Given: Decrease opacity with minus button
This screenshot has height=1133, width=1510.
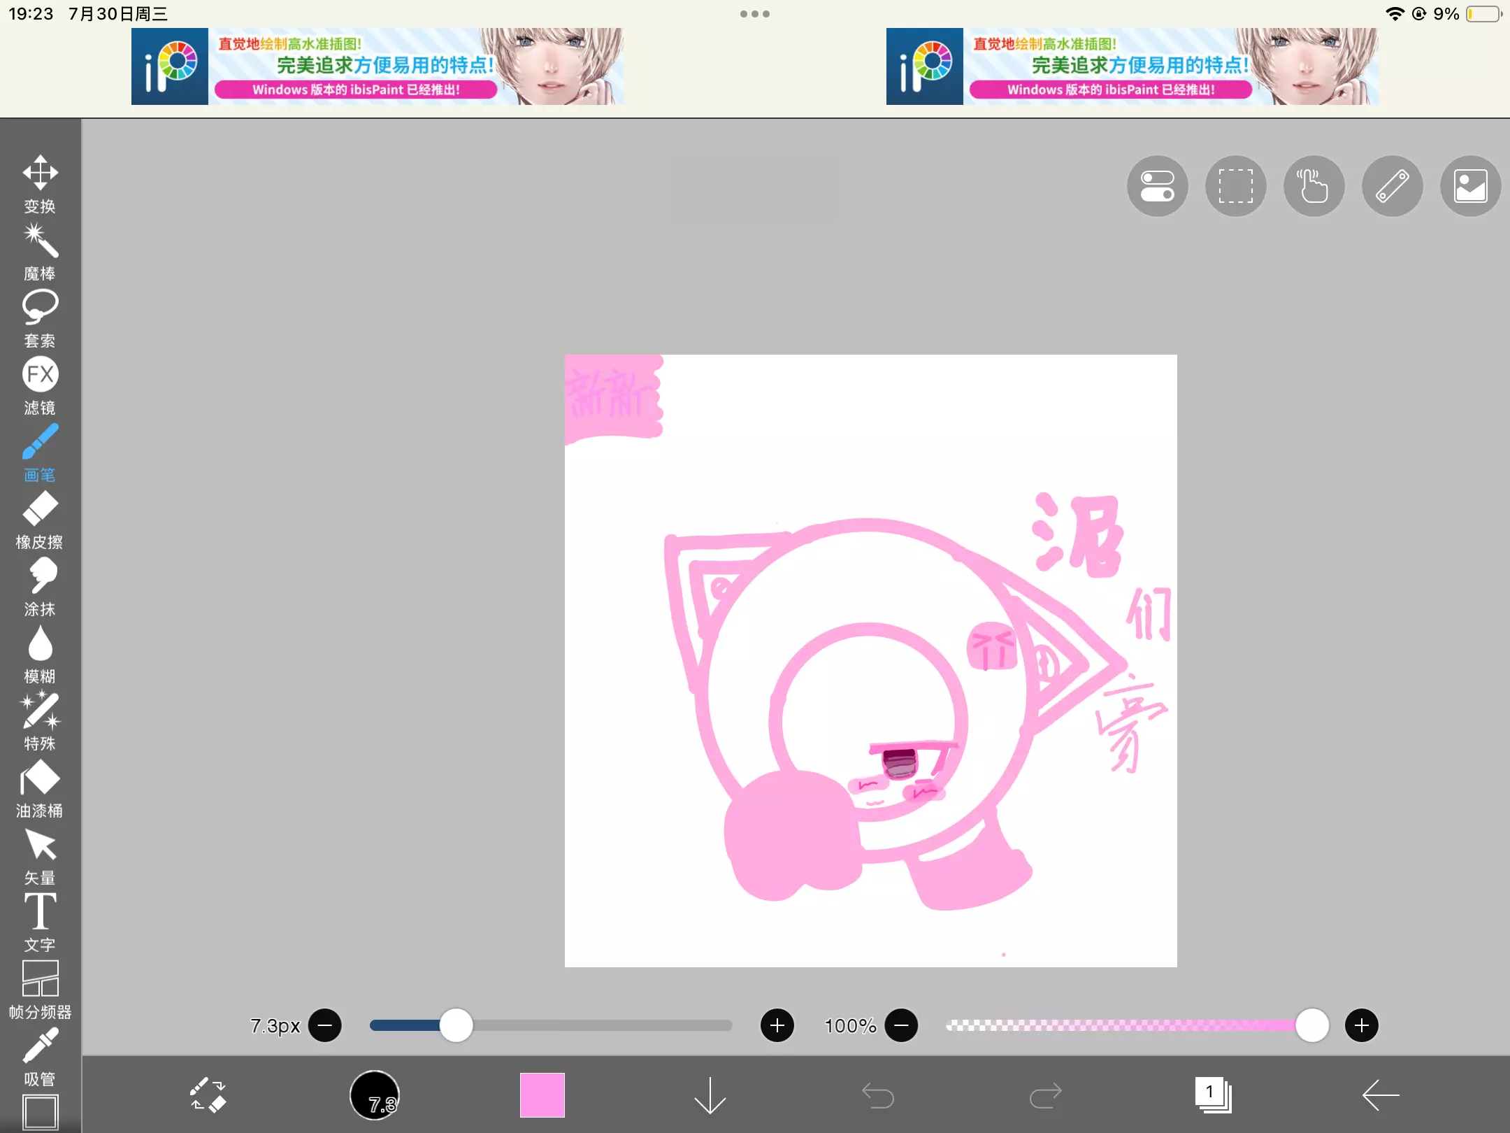Looking at the screenshot, I should coord(901,1025).
